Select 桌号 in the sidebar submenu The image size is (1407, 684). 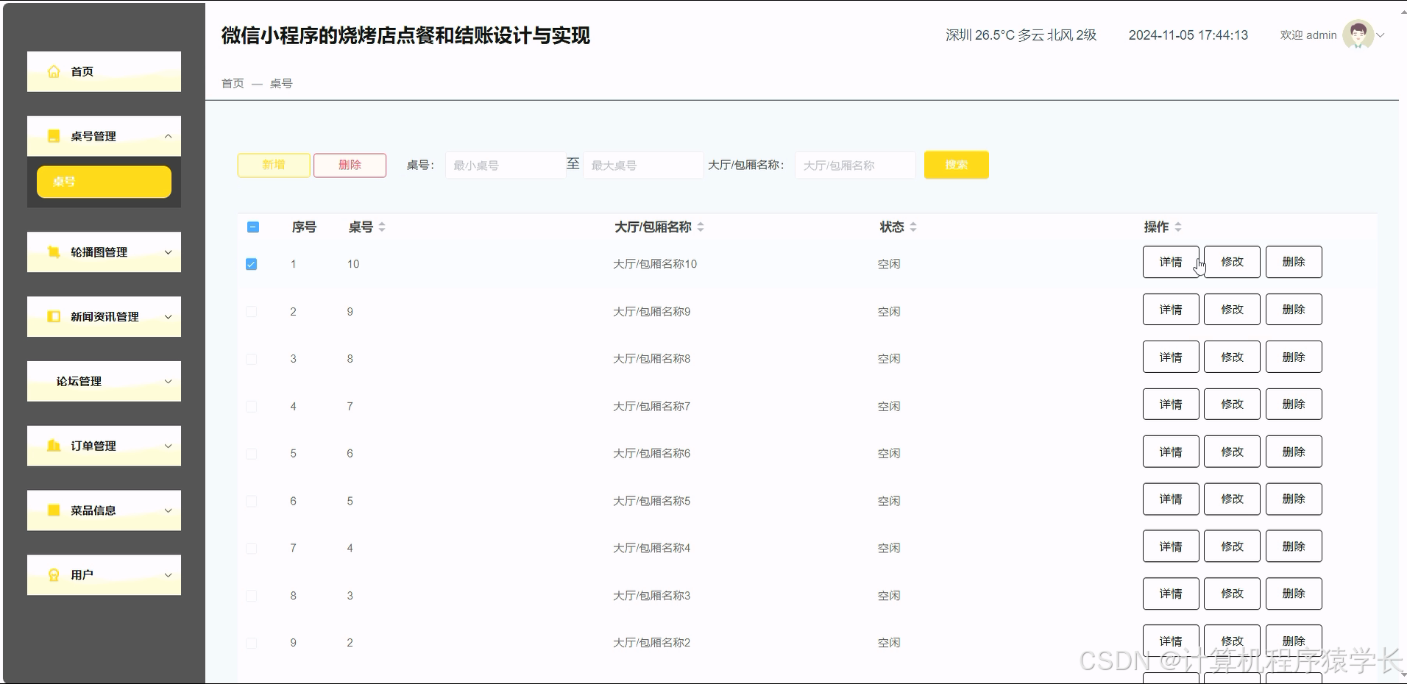tap(103, 181)
